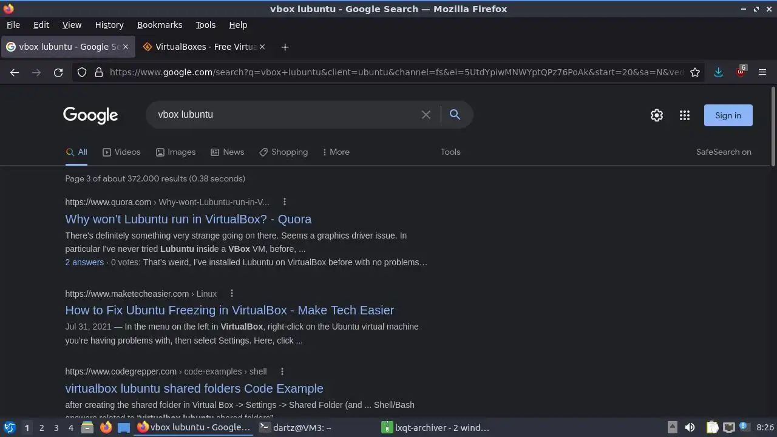Screen dimensions: 777x437
Task: Open Google quick settings gear
Action: pyautogui.click(x=657, y=115)
